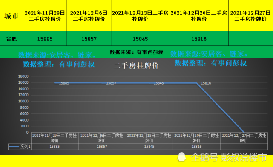
Task: Click the 2021年12月13日 column header
Action: click(140, 16)
